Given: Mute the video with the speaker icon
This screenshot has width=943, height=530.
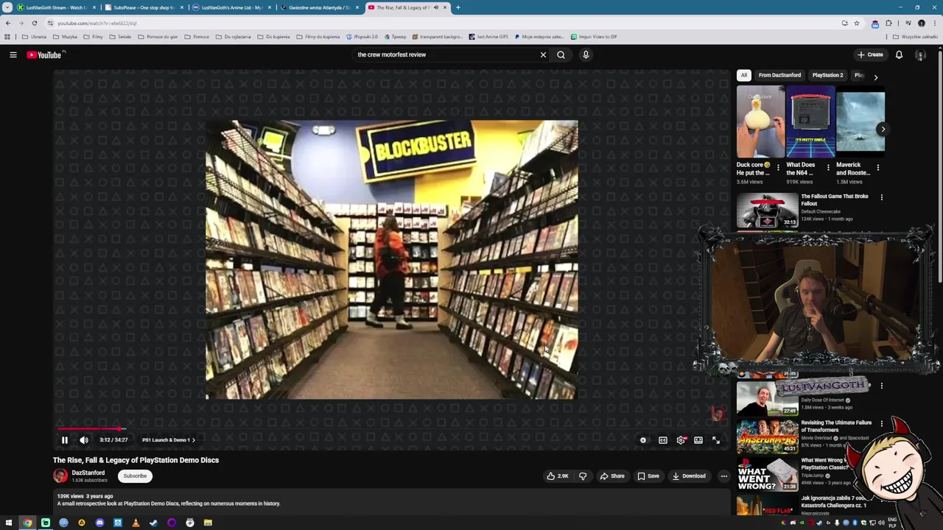Looking at the screenshot, I should [84, 440].
